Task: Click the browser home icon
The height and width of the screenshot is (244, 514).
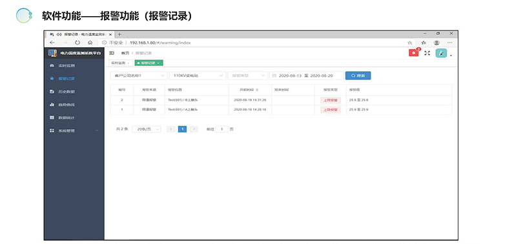Action: tap(90, 43)
